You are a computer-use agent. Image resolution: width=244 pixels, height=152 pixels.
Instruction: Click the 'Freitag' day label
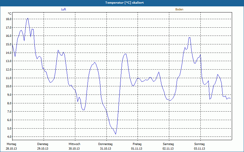pyautogui.click(x=137, y=144)
